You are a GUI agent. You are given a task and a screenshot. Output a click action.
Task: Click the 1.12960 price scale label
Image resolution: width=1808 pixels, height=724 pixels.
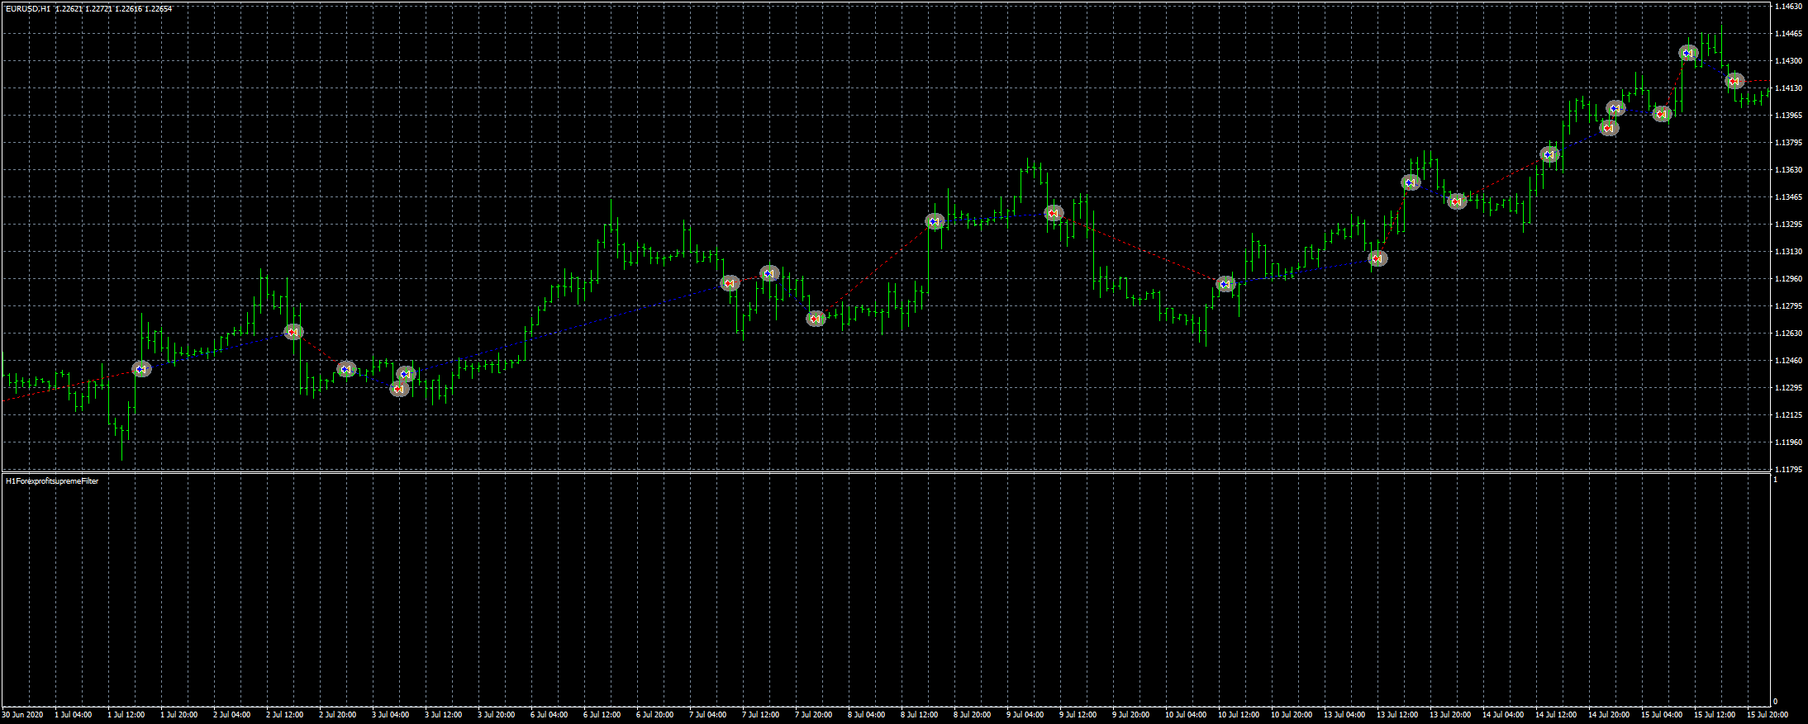[1789, 279]
